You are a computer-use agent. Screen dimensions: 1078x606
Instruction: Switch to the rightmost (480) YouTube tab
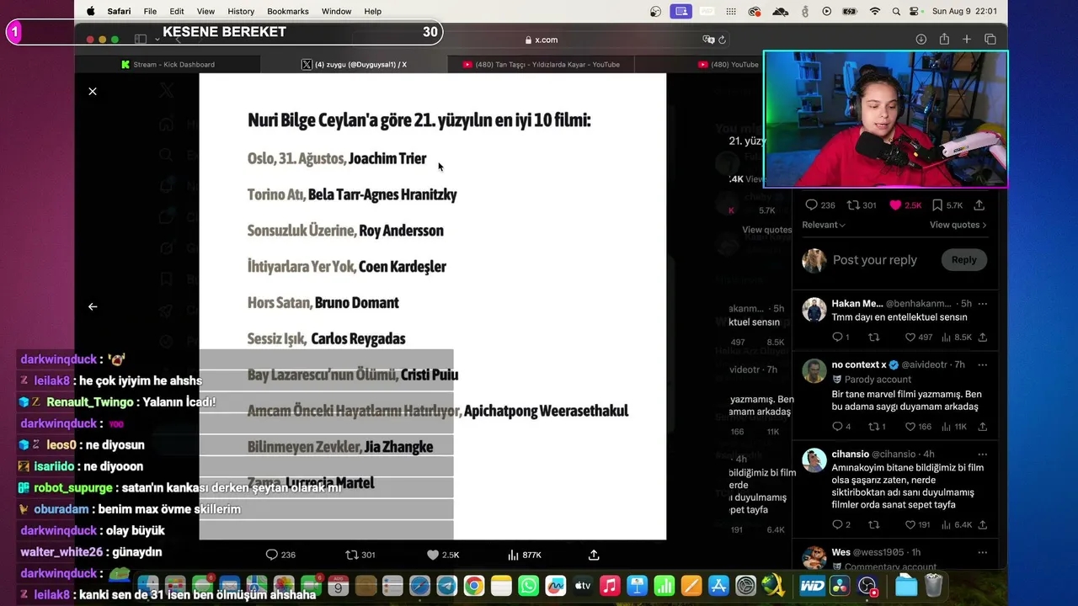pos(728,64)
